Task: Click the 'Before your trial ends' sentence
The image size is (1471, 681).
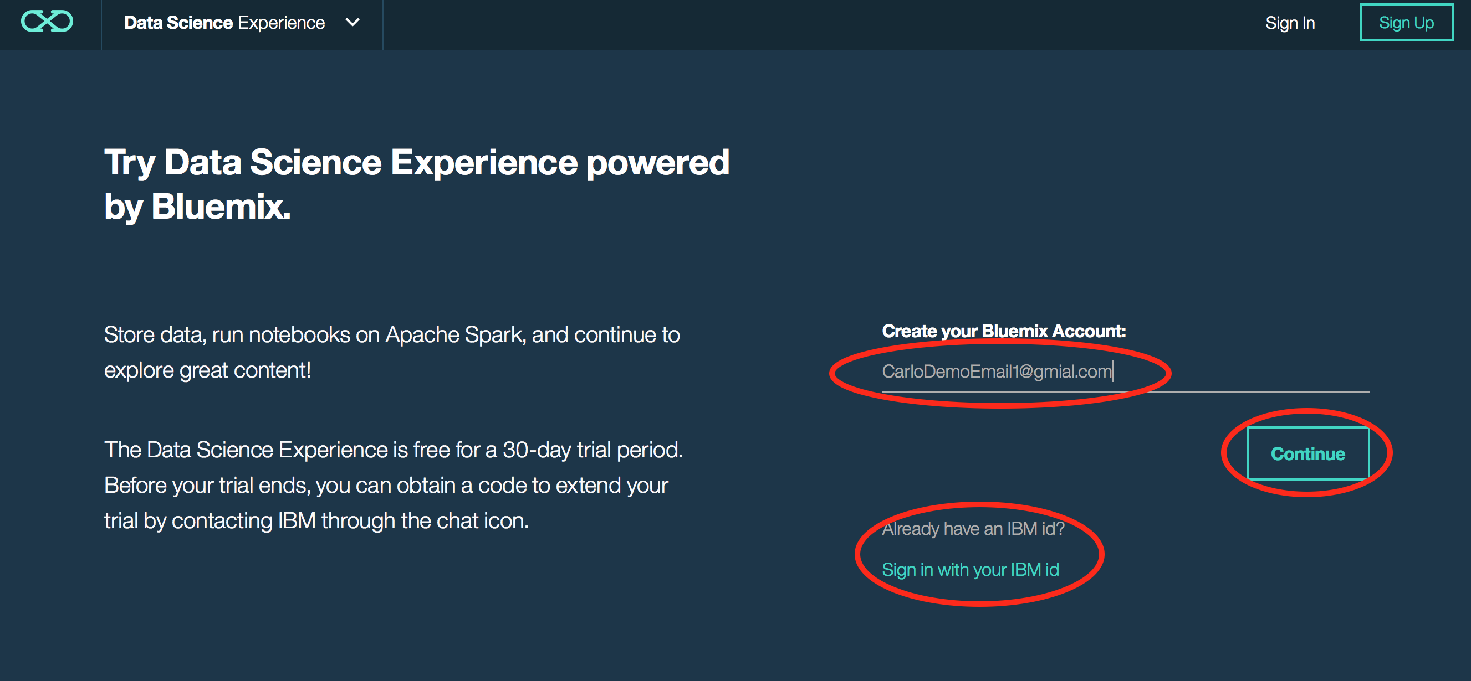Action: tap(207, 486)
